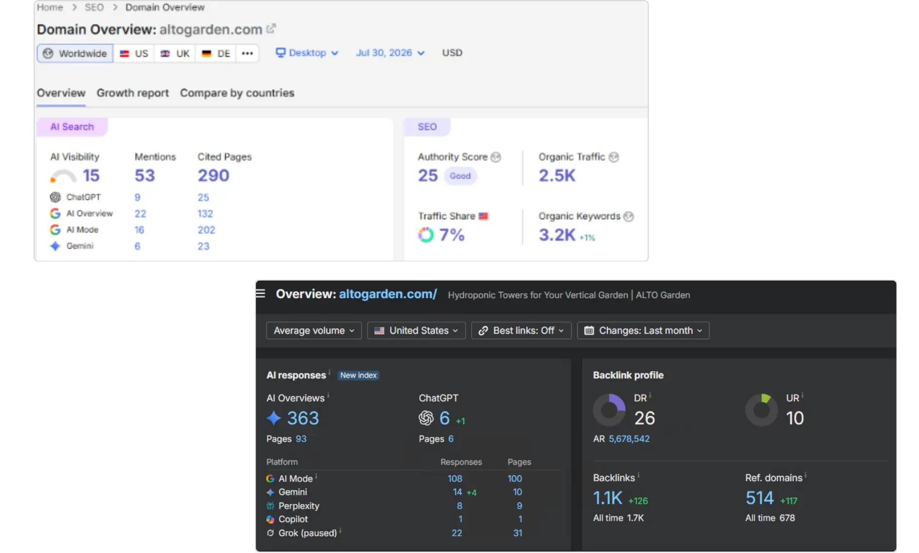This screenshot has height=553, width=919.
Task: Click the AI Visibility gauge icon
Action: [x=63, y=176]
